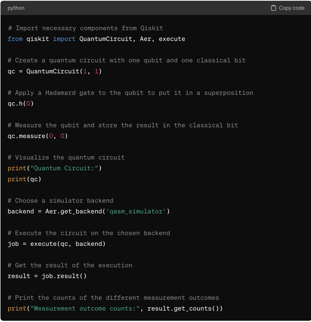Click on the print(qc) statement
This screenshot has height=322, width=311.
[24, 179]
